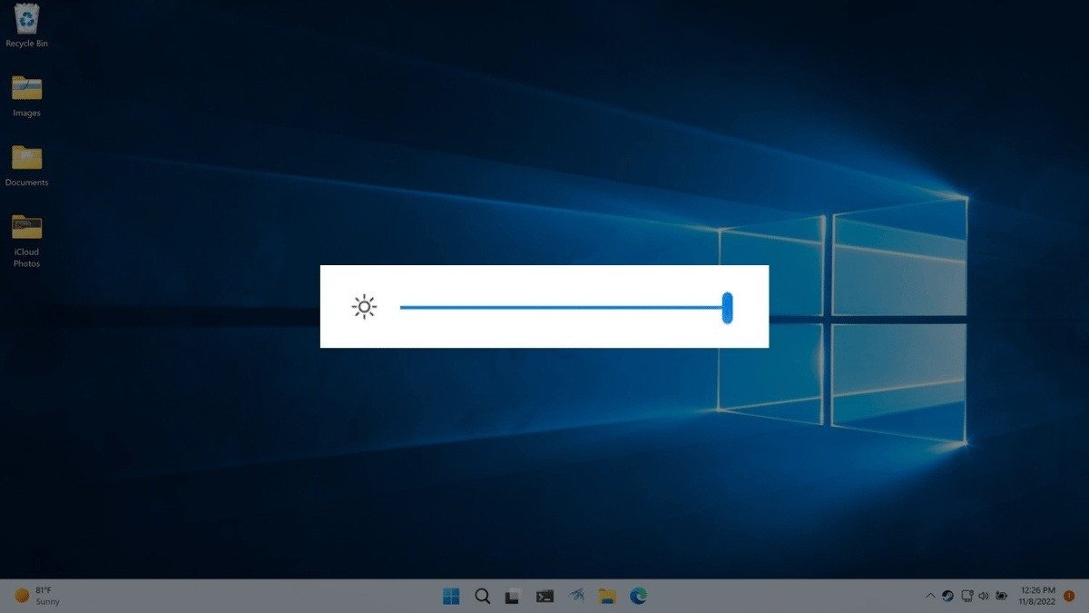Click the brightness slider handle
Image resolution: width=1089 pixels, height=613 pixels.
point(727,307)
